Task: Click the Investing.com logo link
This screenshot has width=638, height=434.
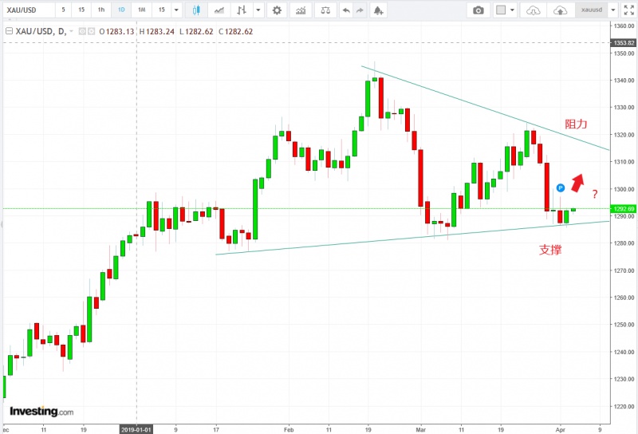Action: click(x=41, y=412)
